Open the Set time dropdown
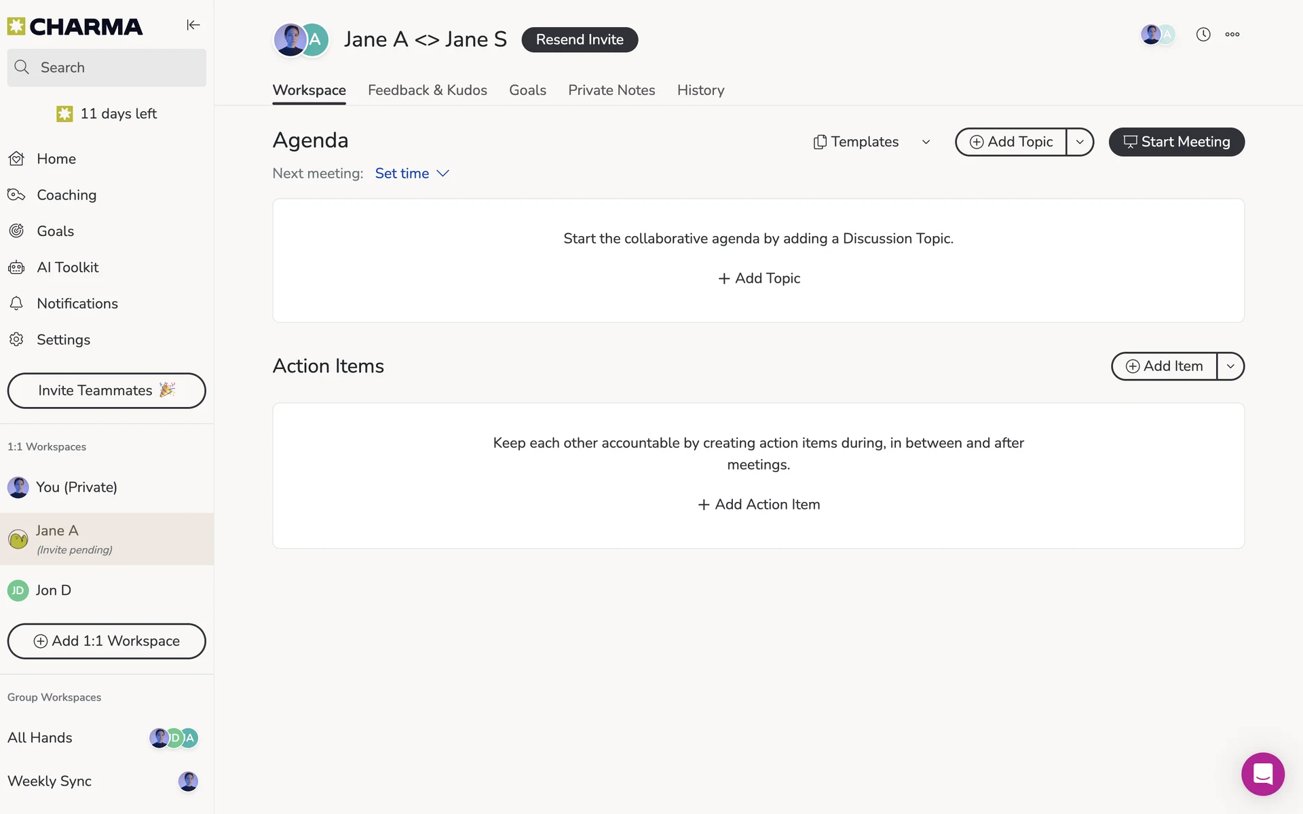1303x814 pixels. pos(412,174)
